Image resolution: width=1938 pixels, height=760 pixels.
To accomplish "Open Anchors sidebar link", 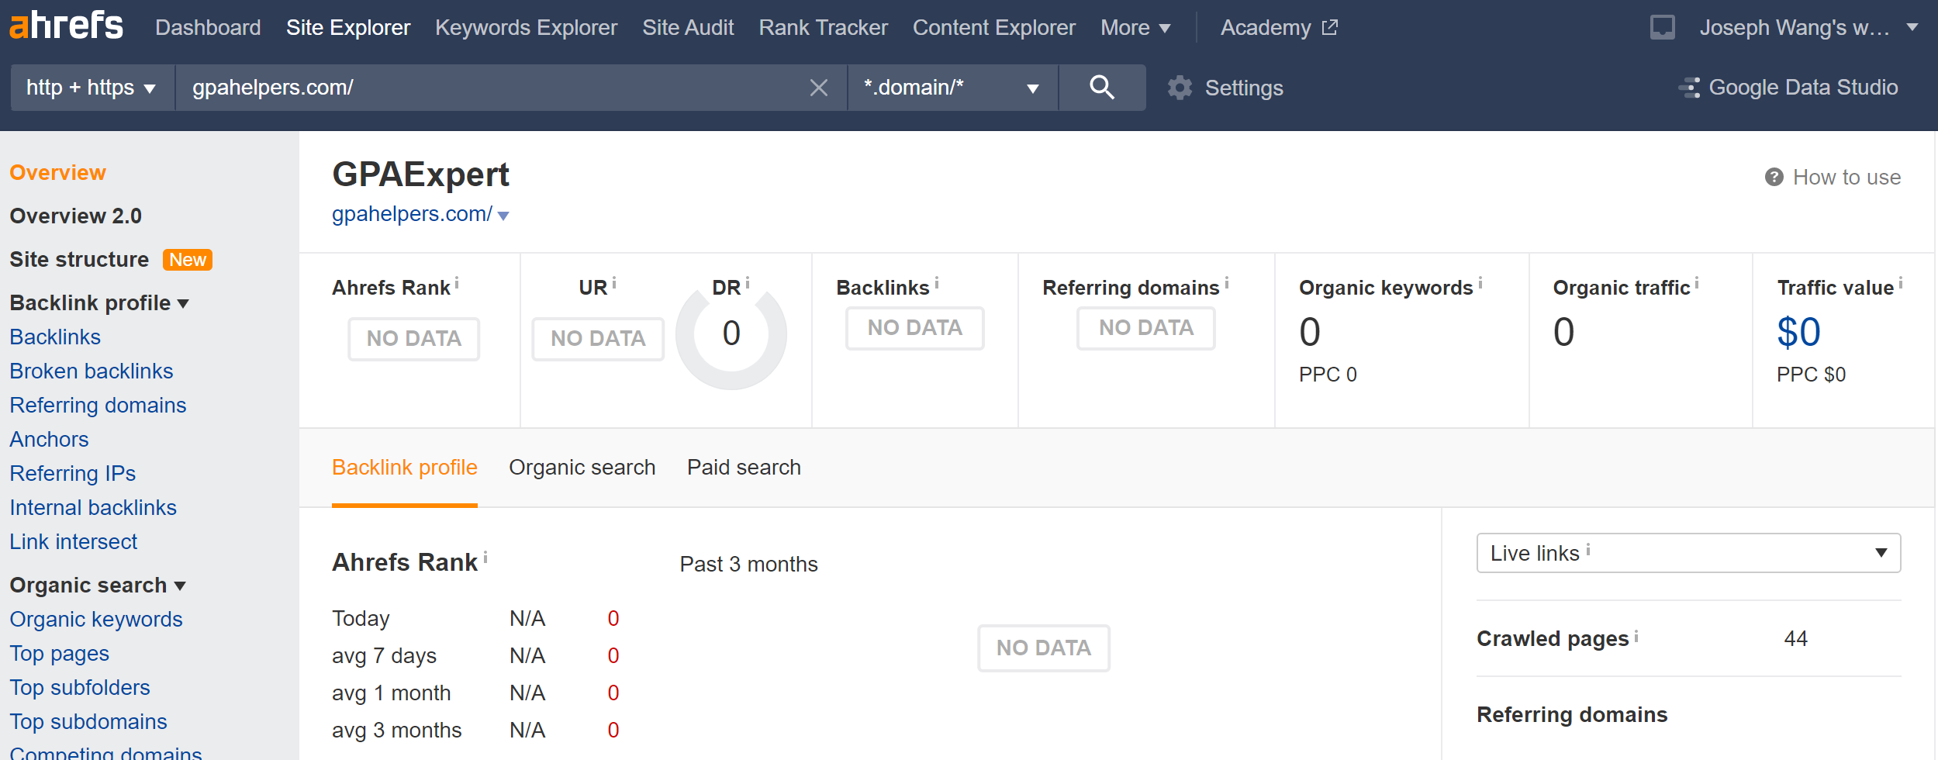I will click(49, 439).
